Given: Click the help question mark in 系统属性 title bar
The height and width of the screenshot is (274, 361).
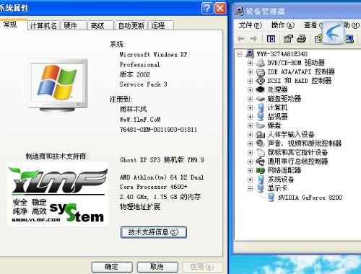Looking at the screenshot, I should (x=207, y=8).
